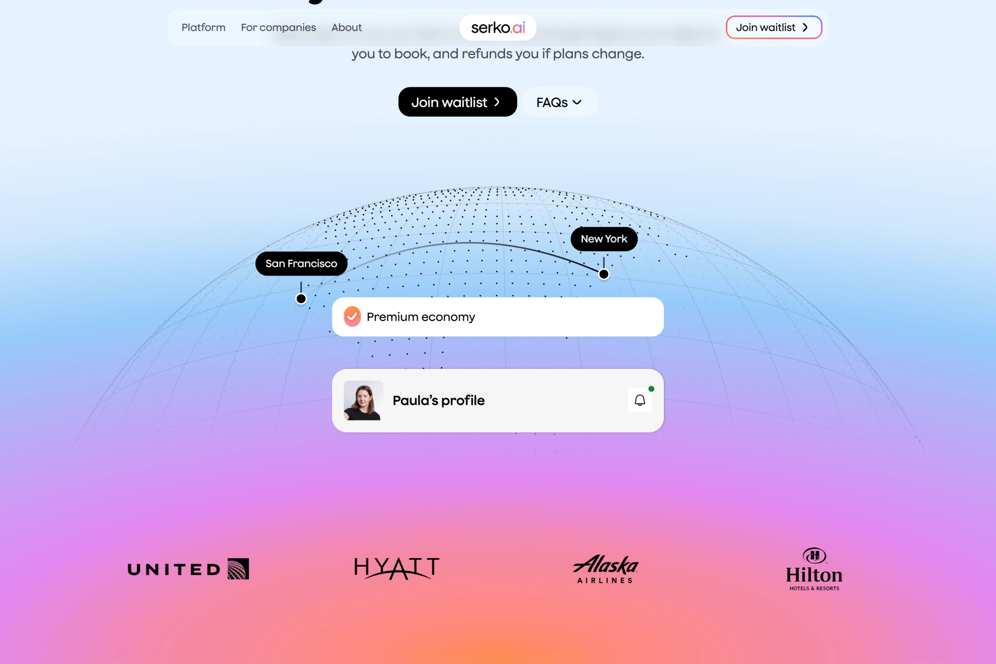Open the Platform menu item

203,28
